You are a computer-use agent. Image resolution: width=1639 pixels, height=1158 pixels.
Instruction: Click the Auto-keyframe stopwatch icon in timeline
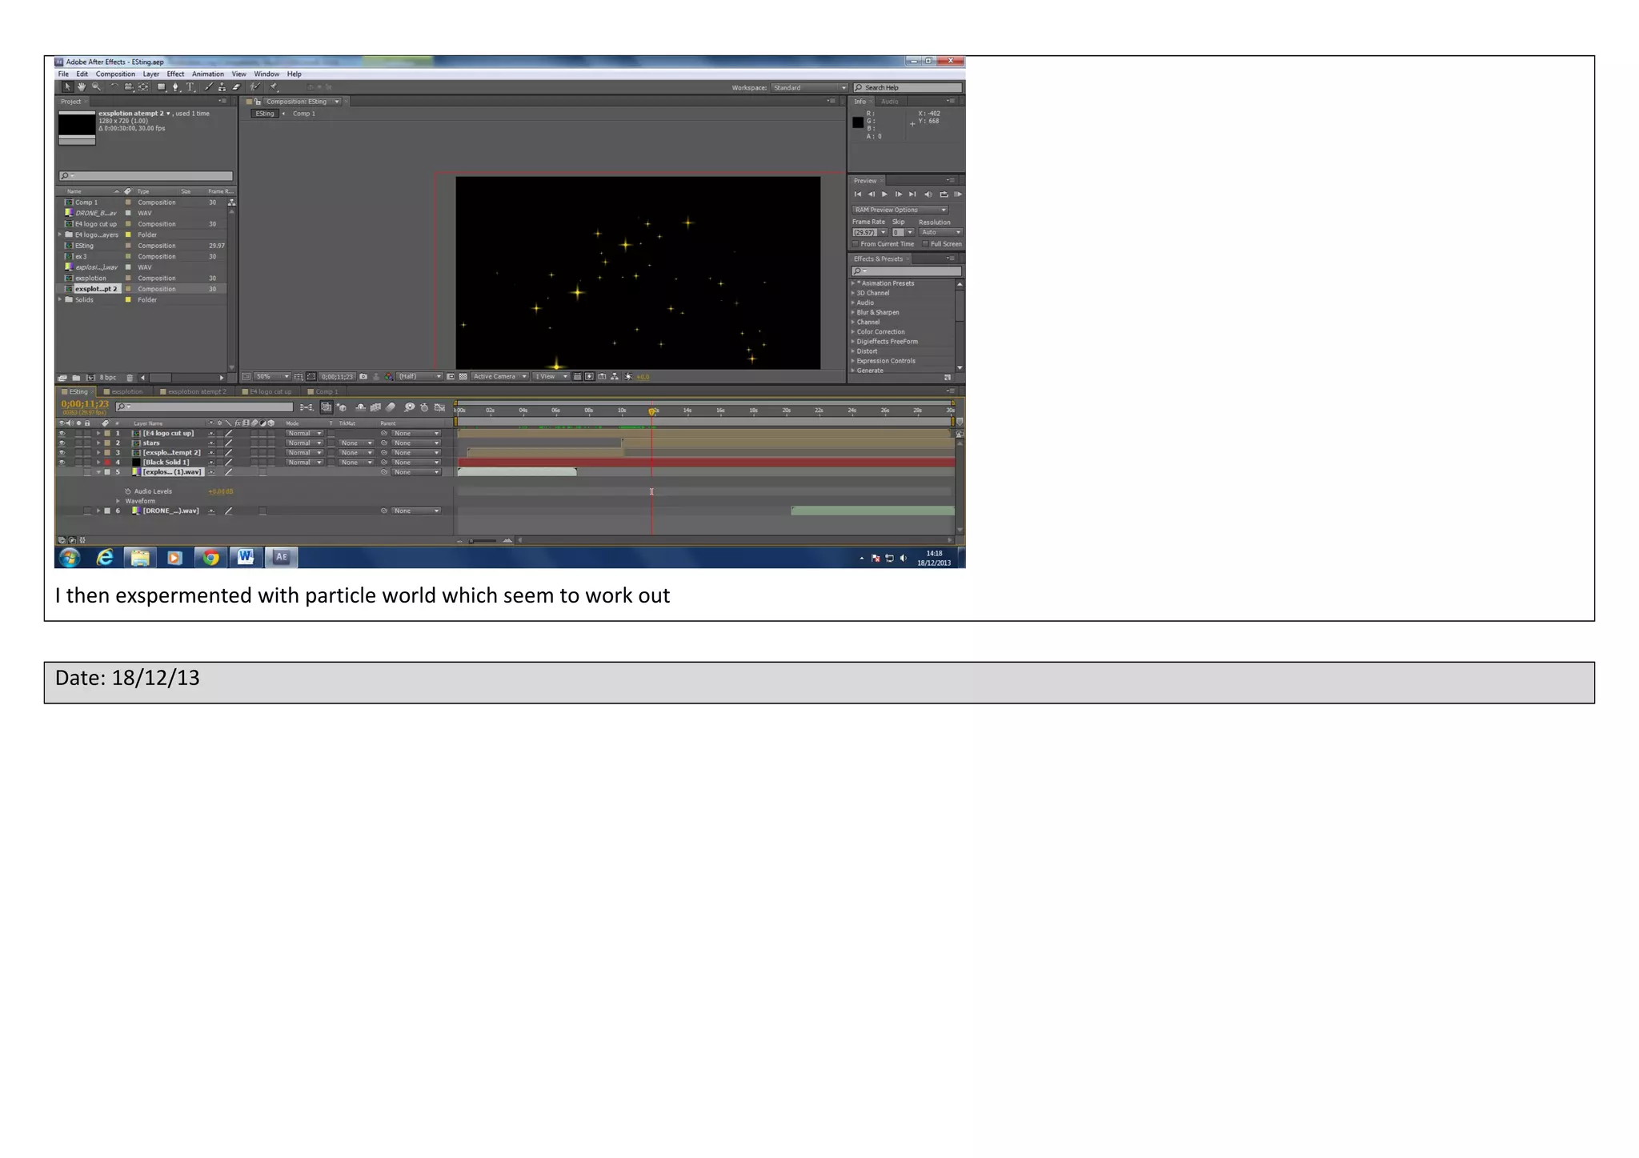pyautogui.click(x=424, y=407)
